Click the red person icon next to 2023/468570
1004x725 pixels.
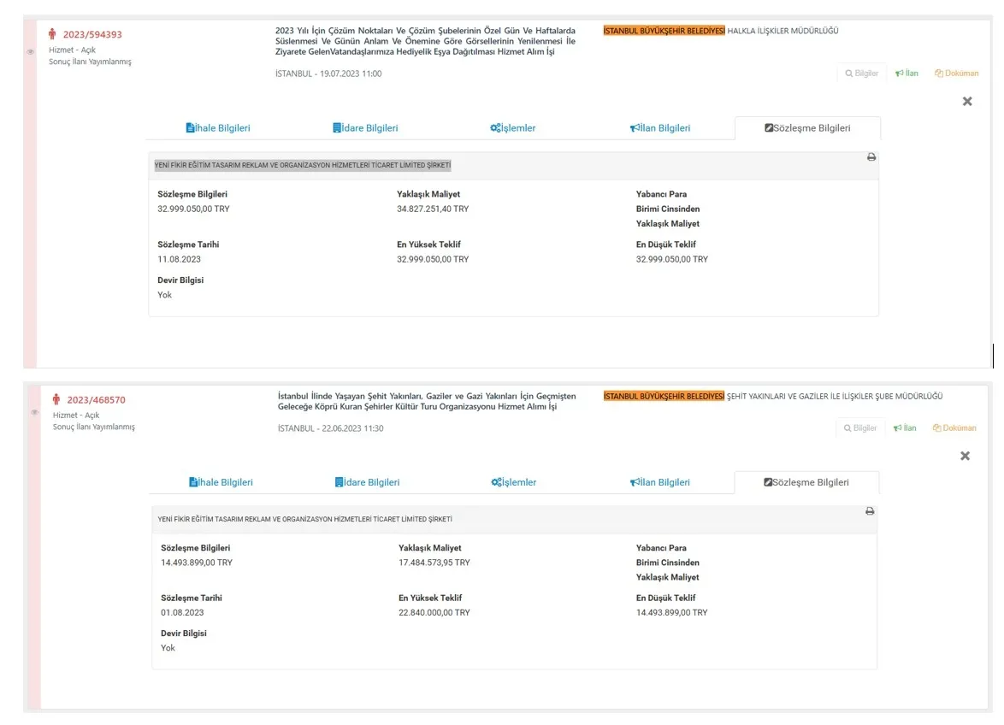56,399
